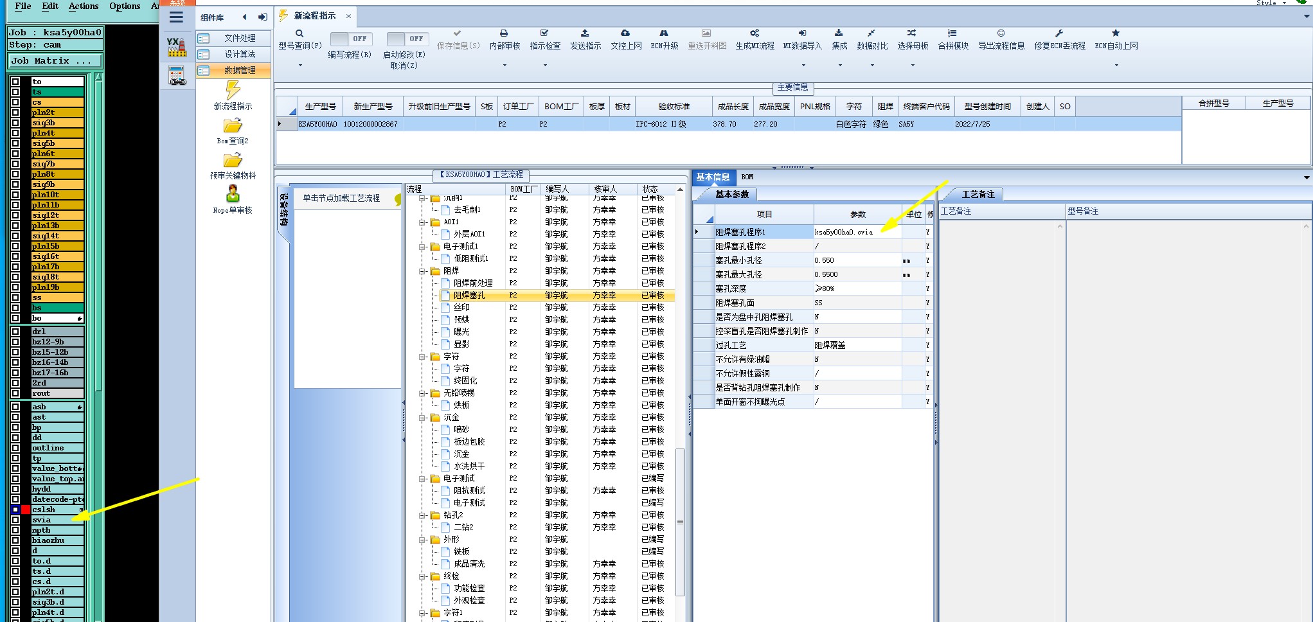Open dropdown under ECN自动上网
1313x622 pixels.
[1116, 65]
